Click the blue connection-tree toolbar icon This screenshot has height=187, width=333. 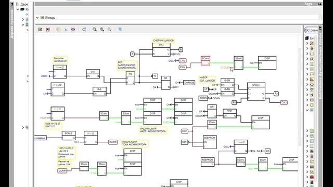pos(84,30)
